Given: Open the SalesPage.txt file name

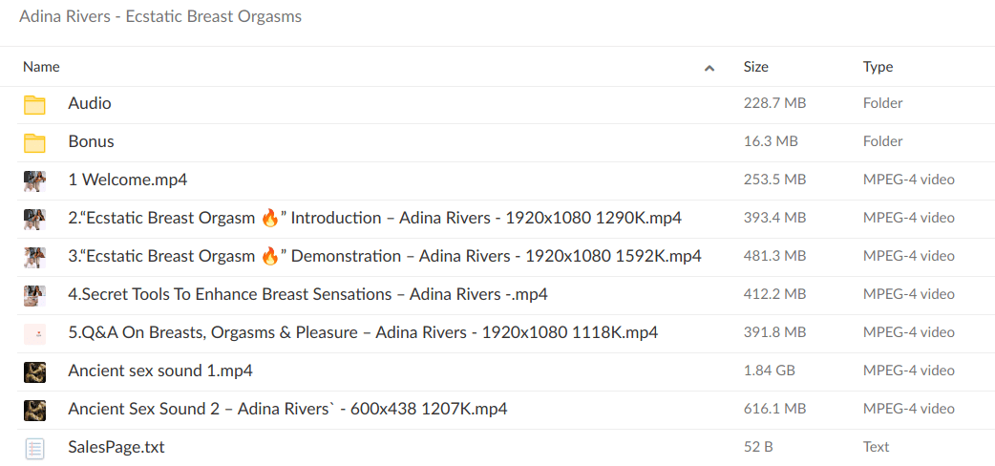Looking at the screenshot, I should pyautogui.click(x=116, y=447).
